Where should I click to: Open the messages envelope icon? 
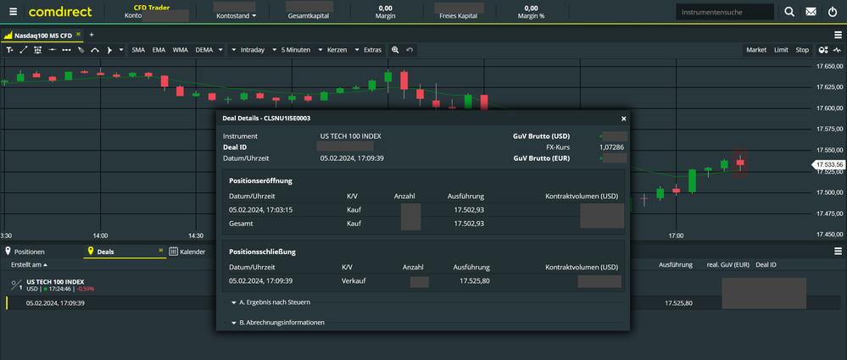[811, 11]
